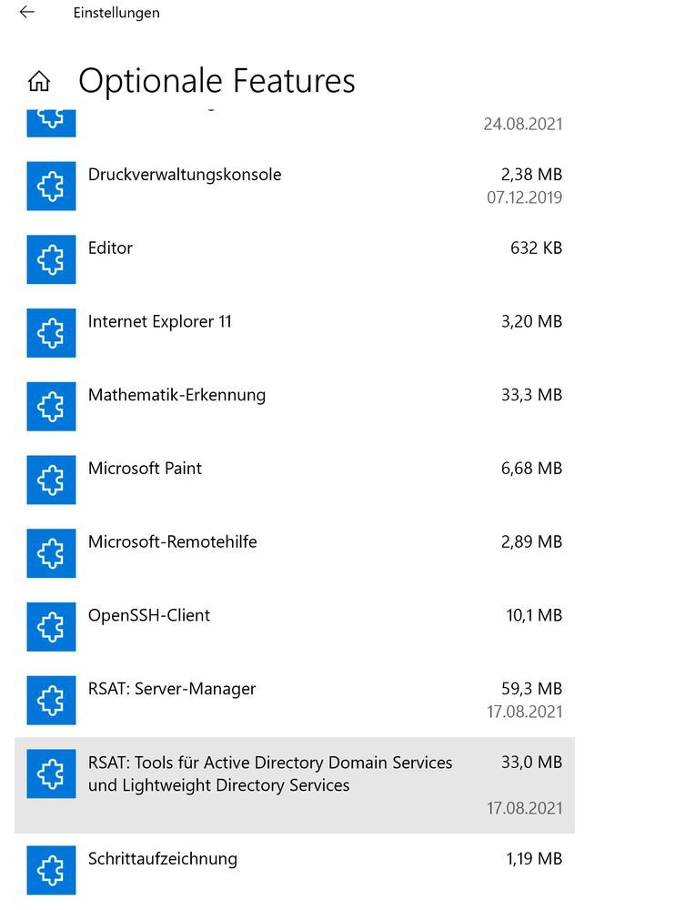Click the 10,1 MB size value
Screen dimensions: 685x910
[534, 615]
